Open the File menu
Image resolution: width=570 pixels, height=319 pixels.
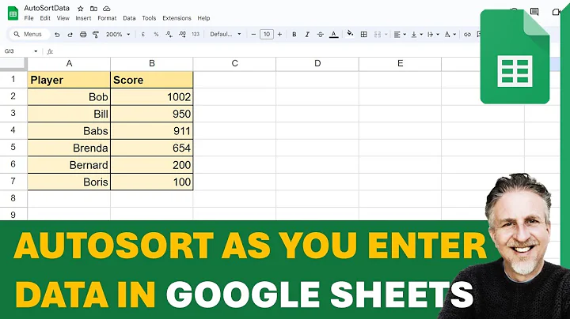pos(28,18)
